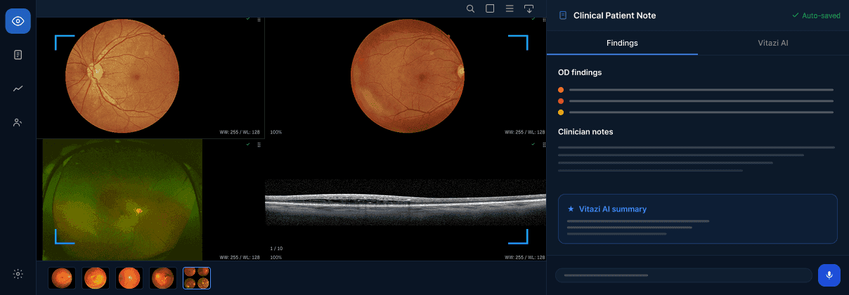Click the note input field beside microphone
849x295 pixels.
[683, 275]
